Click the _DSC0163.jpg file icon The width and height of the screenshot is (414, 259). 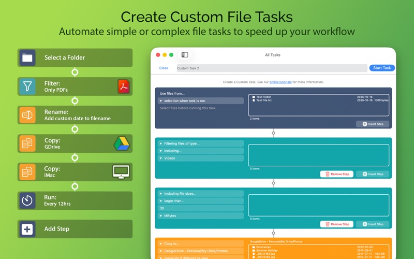point(254,254)
